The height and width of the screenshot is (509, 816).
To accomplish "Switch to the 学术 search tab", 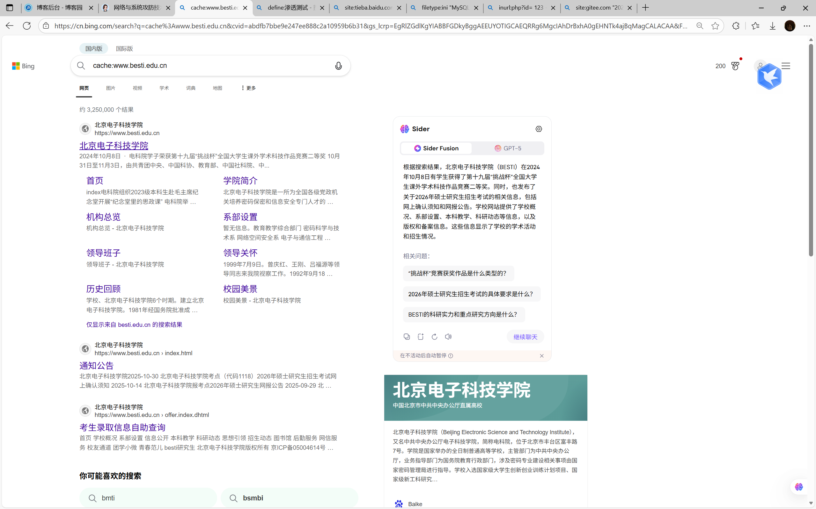I will tap(164, 88).
